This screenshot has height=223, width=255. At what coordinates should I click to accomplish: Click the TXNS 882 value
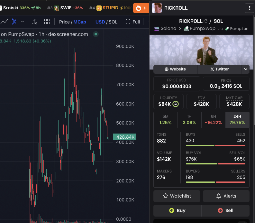click(161, 141)
